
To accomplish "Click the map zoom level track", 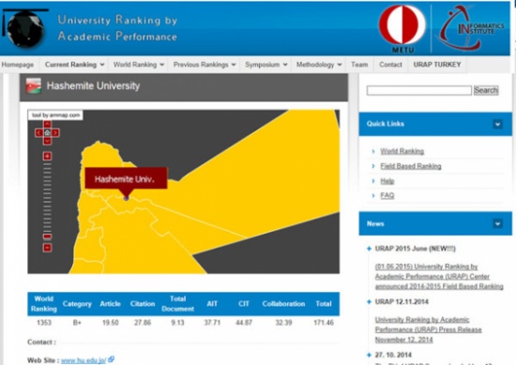I will point(48,197).
